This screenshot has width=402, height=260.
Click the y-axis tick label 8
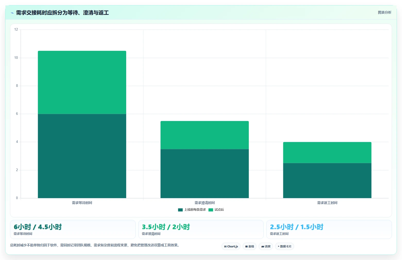click(17, 86)
